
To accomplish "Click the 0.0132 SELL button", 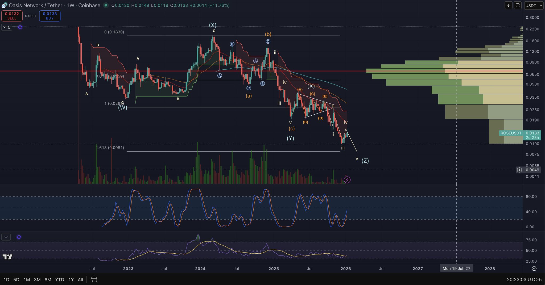I will 12,16.
